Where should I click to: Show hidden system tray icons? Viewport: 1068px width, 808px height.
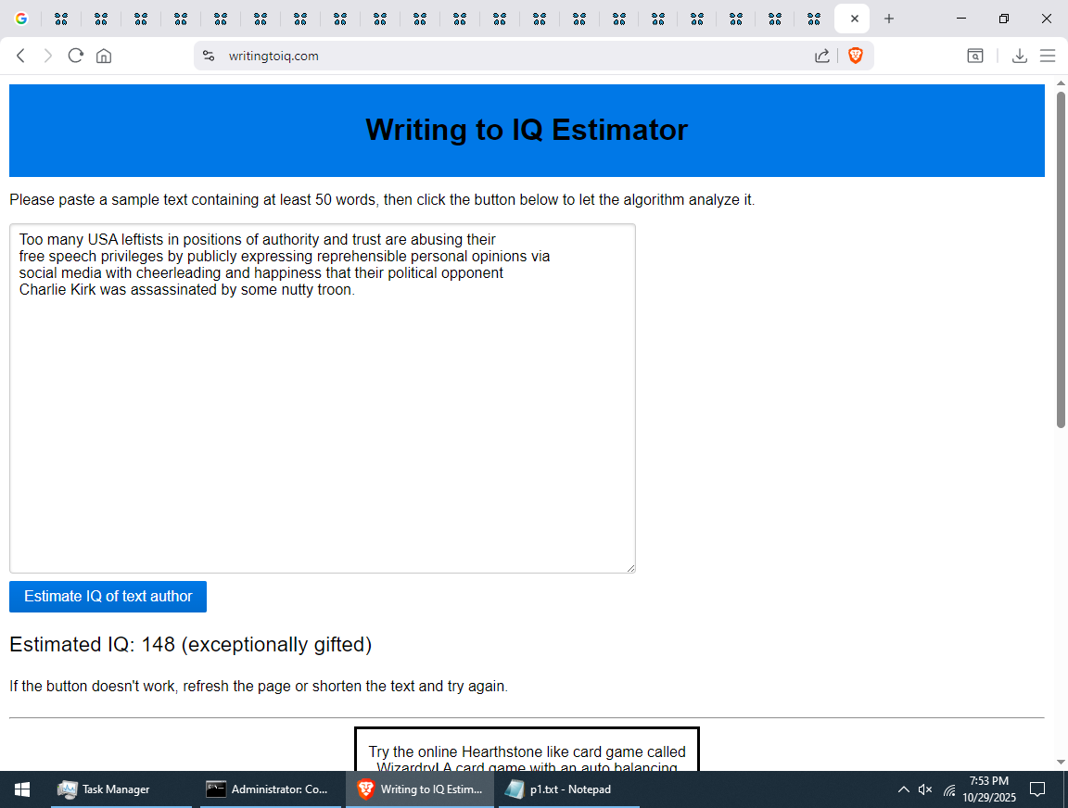pos(903,789)
